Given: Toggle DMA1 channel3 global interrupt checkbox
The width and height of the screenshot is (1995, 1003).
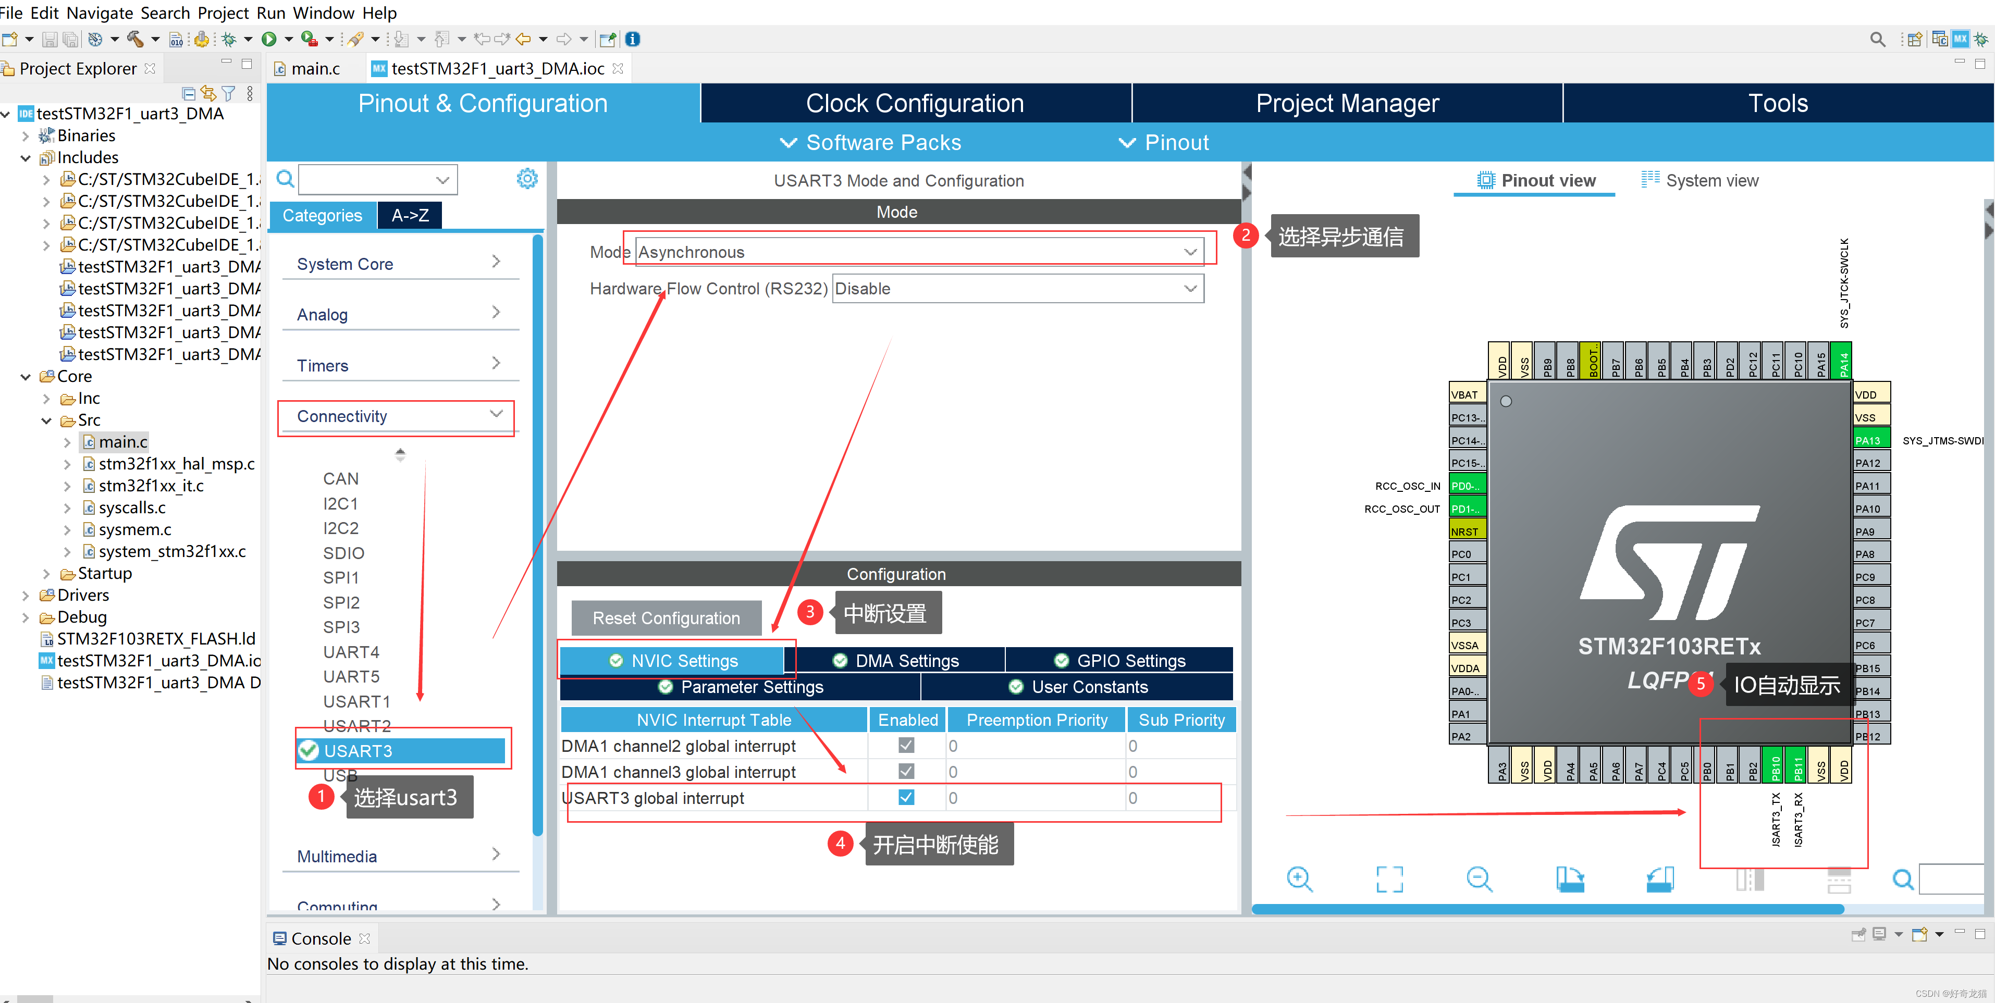Looking at the screenshot, I should 905,772.
